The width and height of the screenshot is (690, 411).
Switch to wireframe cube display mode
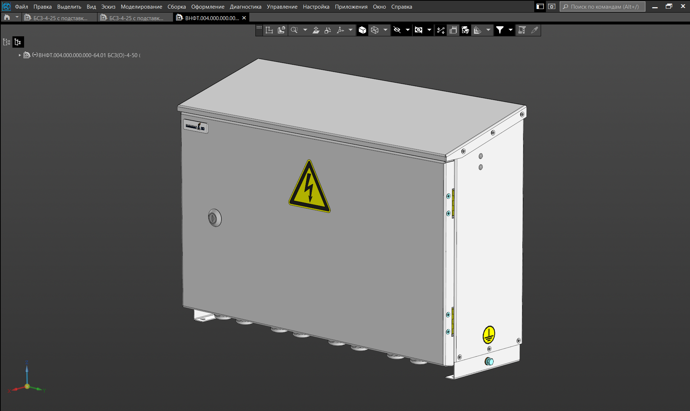tap(374, 30)
